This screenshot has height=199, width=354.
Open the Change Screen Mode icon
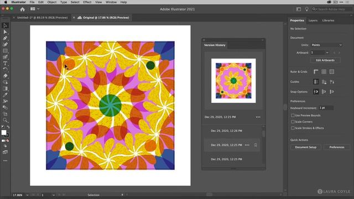point(5,153)
